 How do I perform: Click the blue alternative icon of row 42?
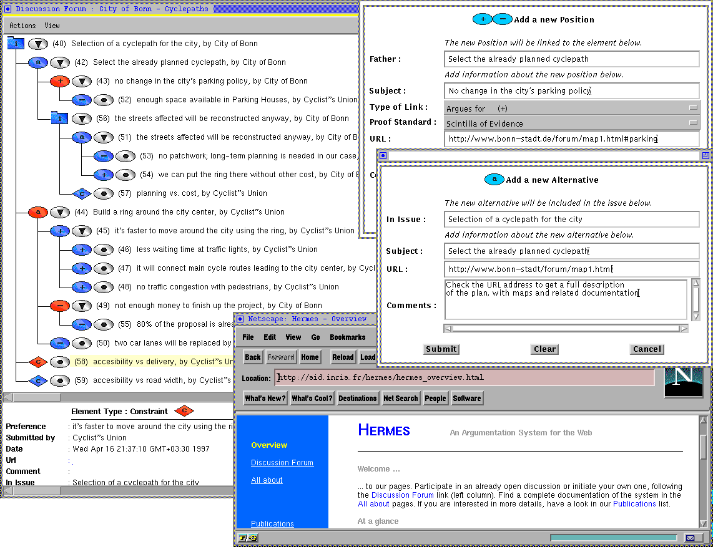click(37, 62)
